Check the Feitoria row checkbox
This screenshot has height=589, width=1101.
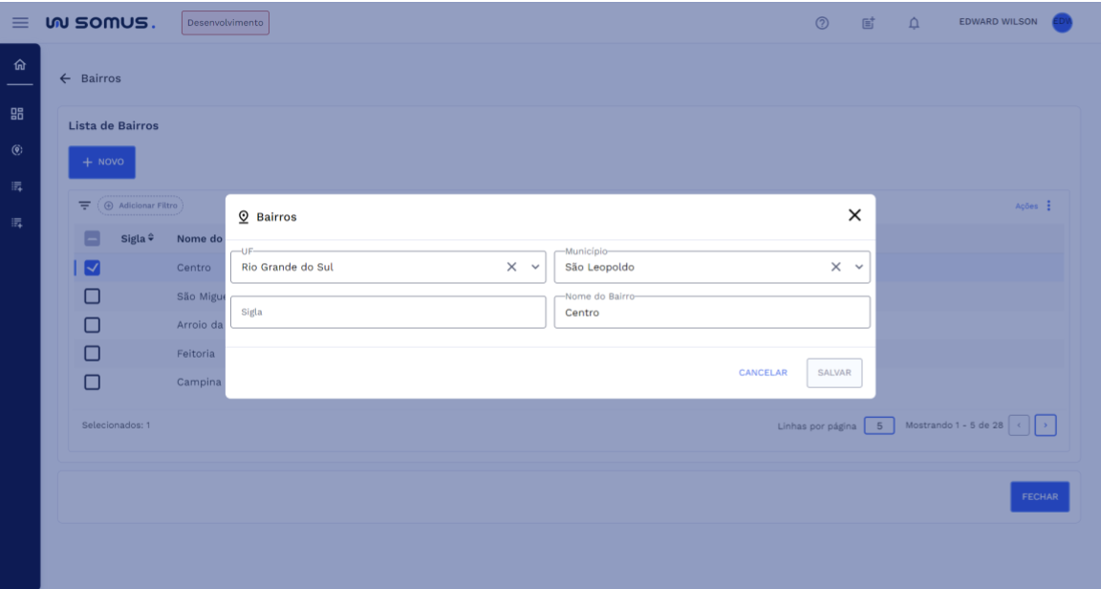93,353
